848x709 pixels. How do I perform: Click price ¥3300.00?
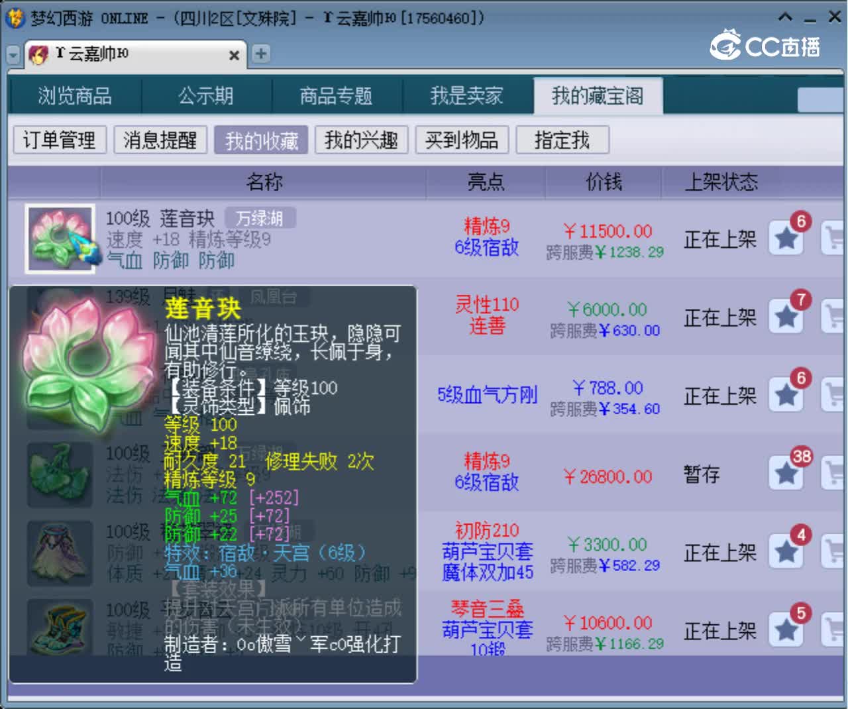click(608, 545)
